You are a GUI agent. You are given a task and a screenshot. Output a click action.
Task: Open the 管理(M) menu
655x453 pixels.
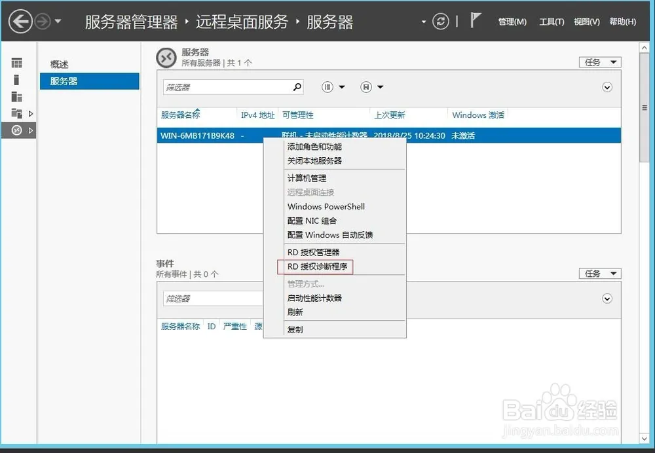(512, 22)
